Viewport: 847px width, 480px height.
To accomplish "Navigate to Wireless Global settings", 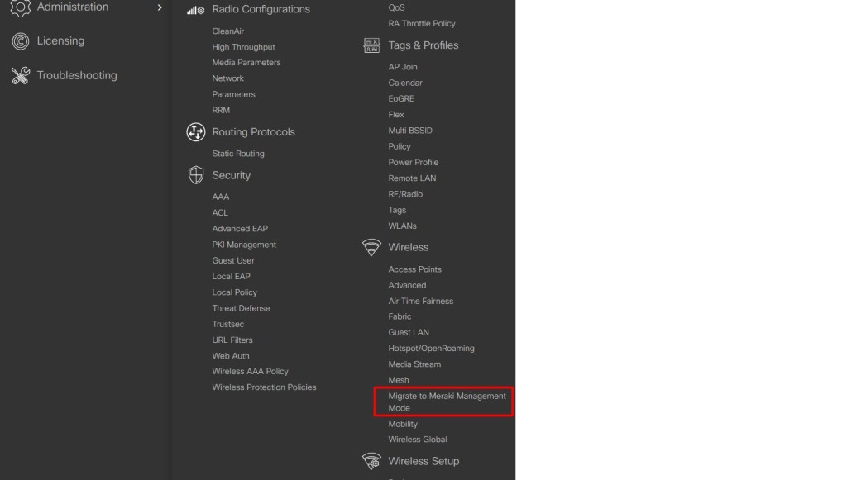I will [x=417, y=440].
